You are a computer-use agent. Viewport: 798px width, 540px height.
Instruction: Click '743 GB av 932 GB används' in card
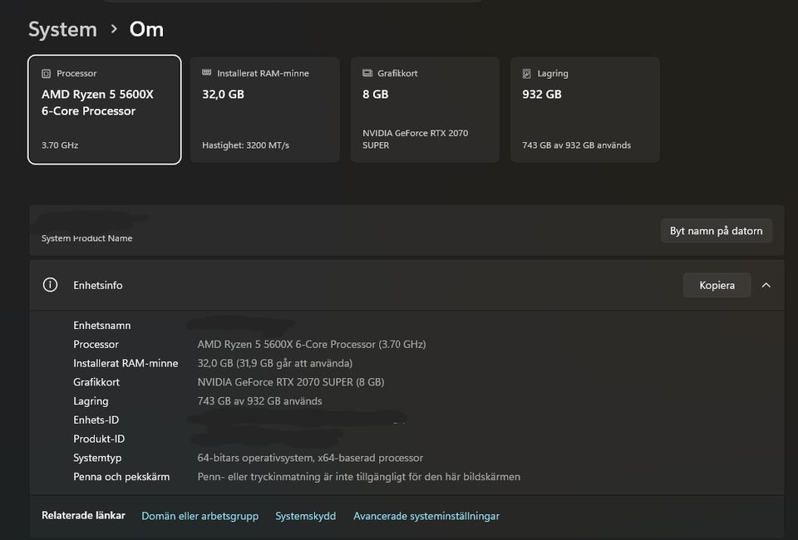[577, 145]
